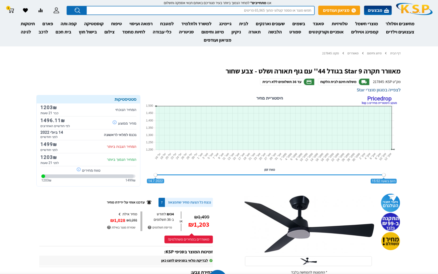Image resolution: width=438 pixels, height=274 pixels.
Task: Click the main black fan product image
Action: tap(309, 223)
